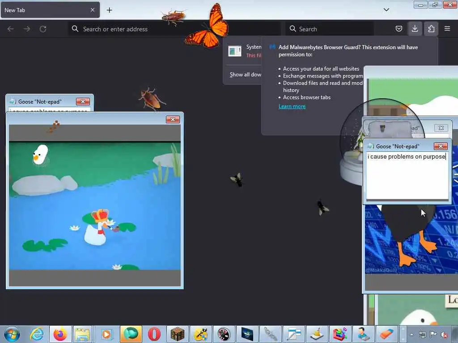The image size is (458, 343).
Task: Follow the Learn more link
Action: coord(292,106)
